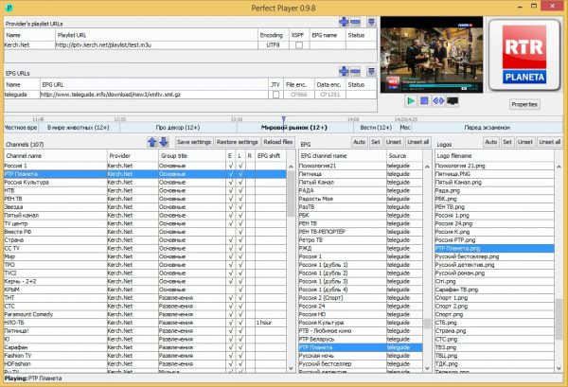Image resolution: width=568 pixels, height=387 pixels.
Task: Click the black fullscreen icon under the preview
Action: tap(453, 99)
